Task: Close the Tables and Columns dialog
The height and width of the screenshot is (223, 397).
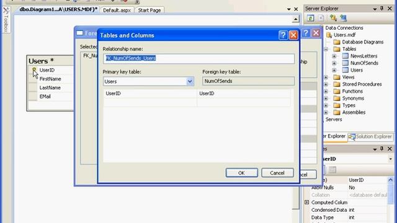Action: click(x=293, y=35)
